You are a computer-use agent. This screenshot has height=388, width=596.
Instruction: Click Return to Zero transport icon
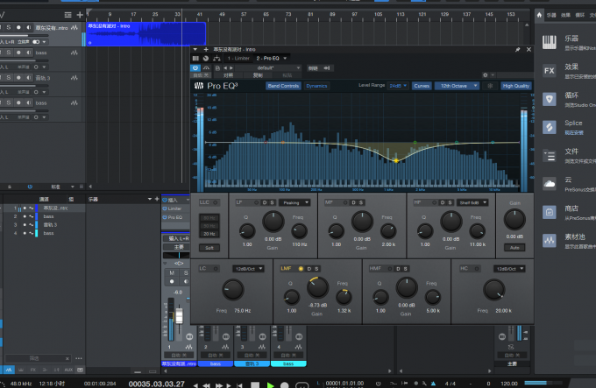pyautogui.click(x=239, y=385)
